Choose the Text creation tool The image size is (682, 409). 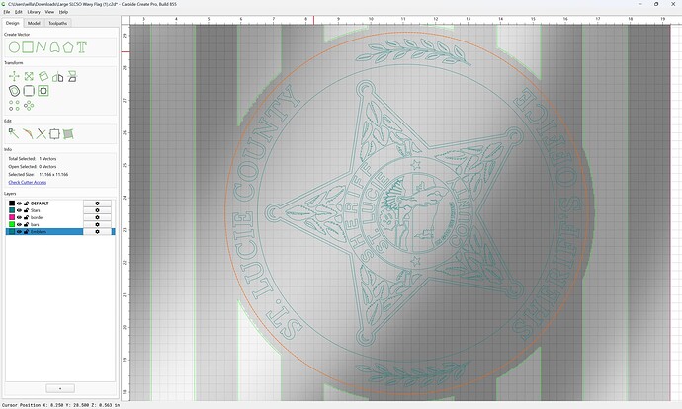[82, 47]
